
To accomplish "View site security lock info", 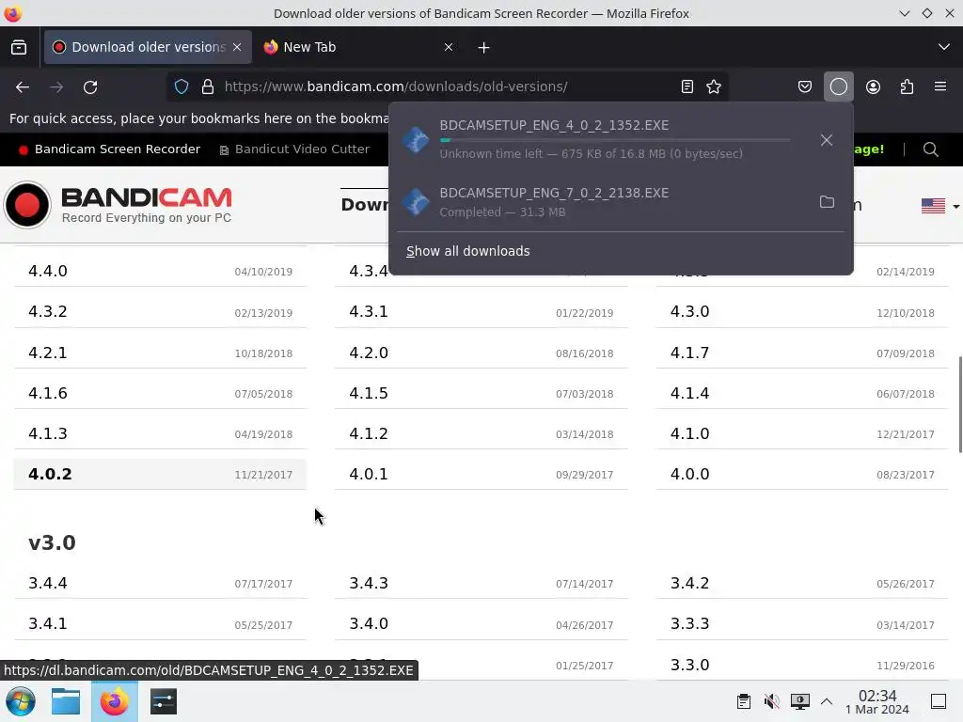I will [x=208, y=86].
